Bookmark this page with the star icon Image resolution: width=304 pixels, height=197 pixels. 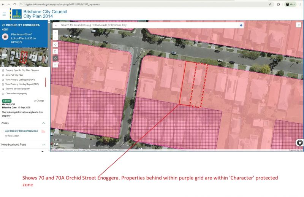(x=270, y=4)
